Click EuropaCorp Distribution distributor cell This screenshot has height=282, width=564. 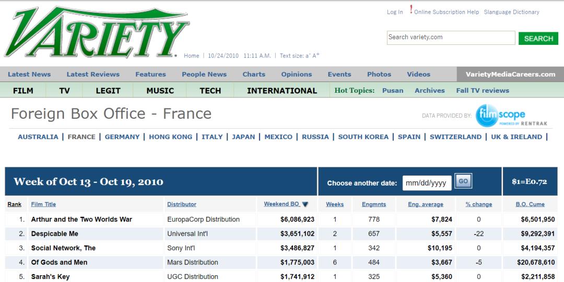pyautogui.click(x=203, y=219)
